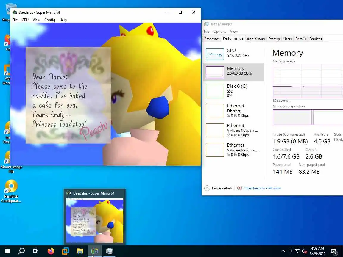Screen dimensions: 343x257
Task: Click the muted volume tray icon
Action: (x=304, y=251)
